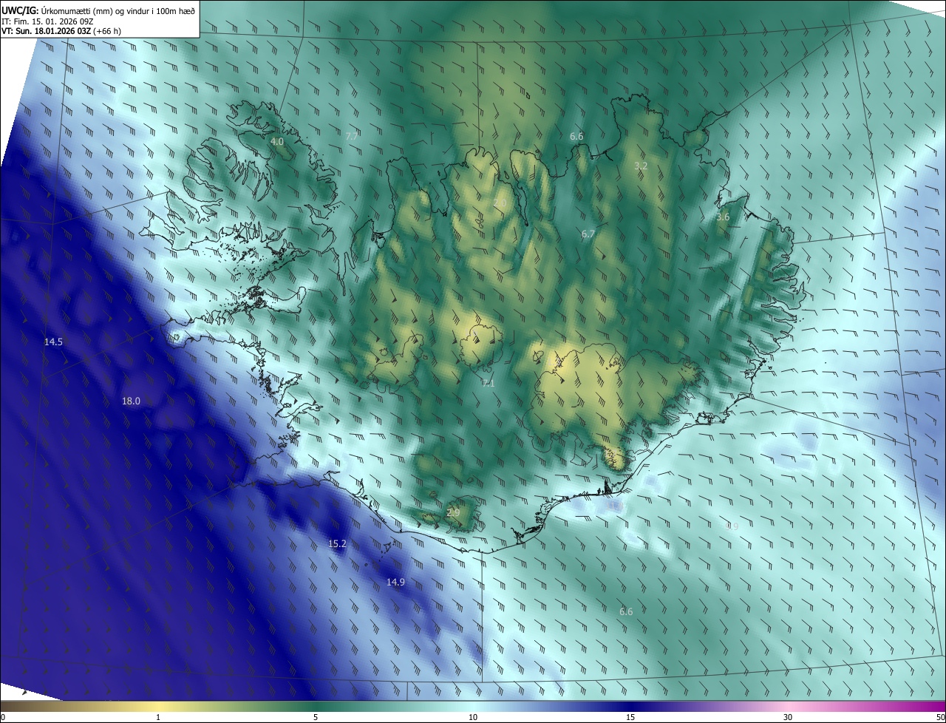Click the 18.0 value label
This screenshot has height=723, width=946.
click(x=131, y=401)
